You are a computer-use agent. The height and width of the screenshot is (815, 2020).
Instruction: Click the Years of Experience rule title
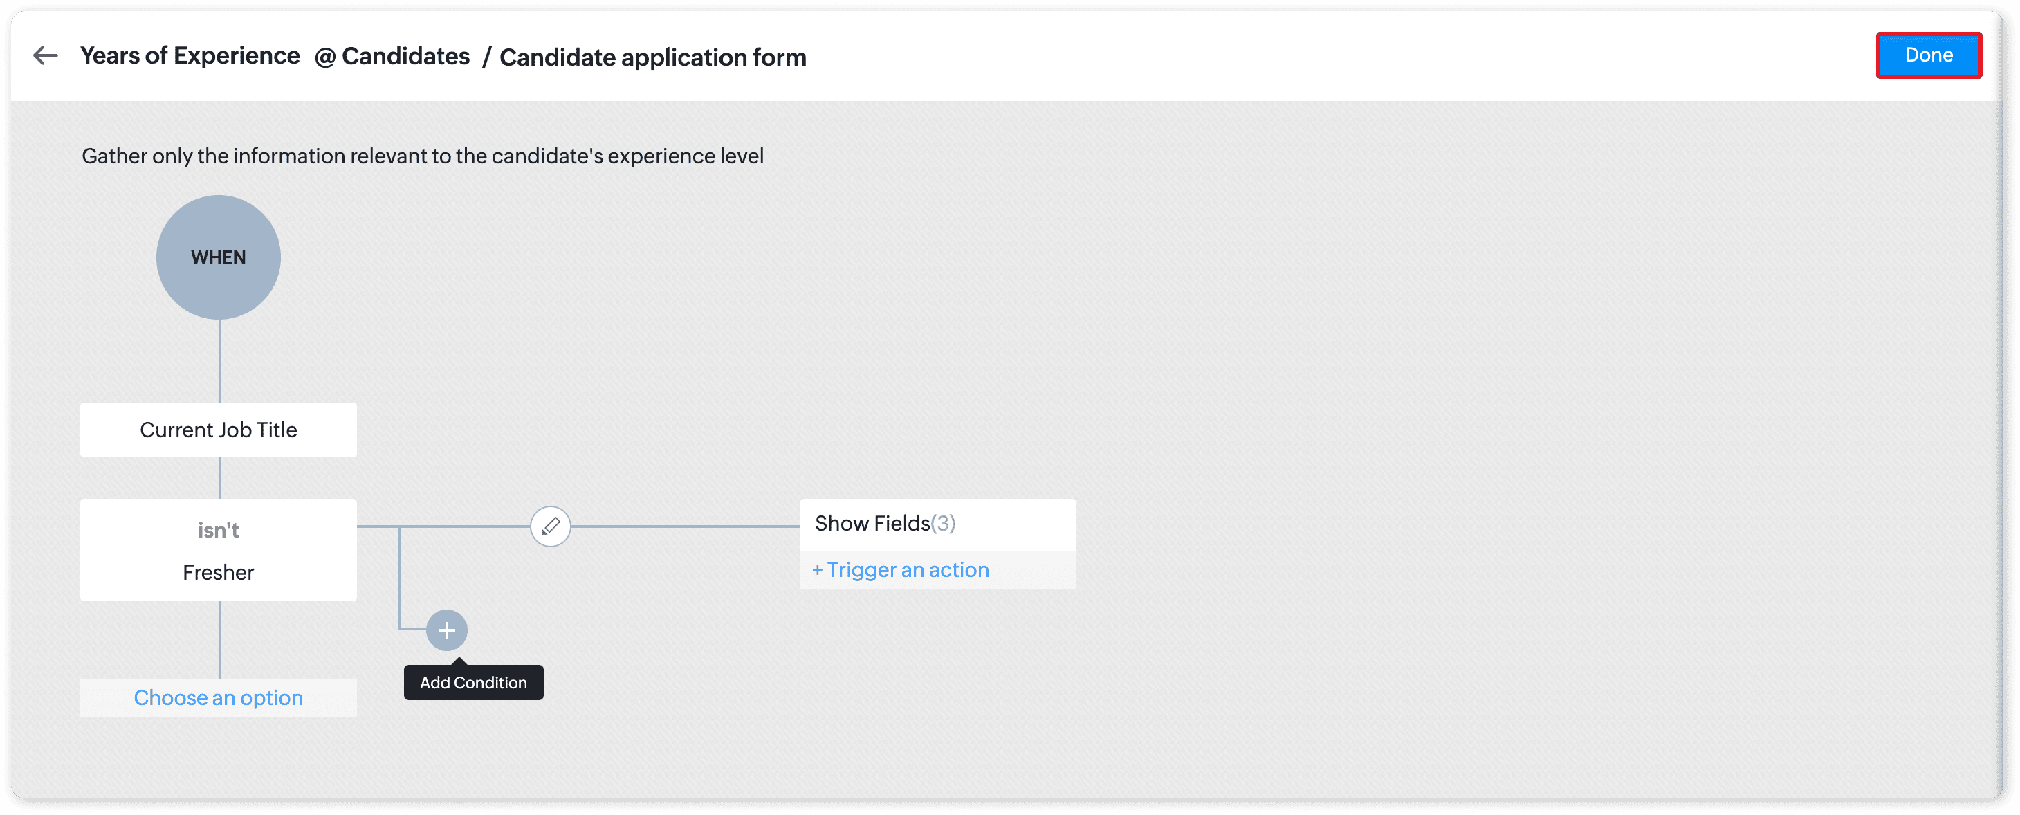[190, 55]
